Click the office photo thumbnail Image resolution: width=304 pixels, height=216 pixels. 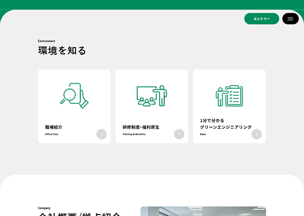pos(203,211)
